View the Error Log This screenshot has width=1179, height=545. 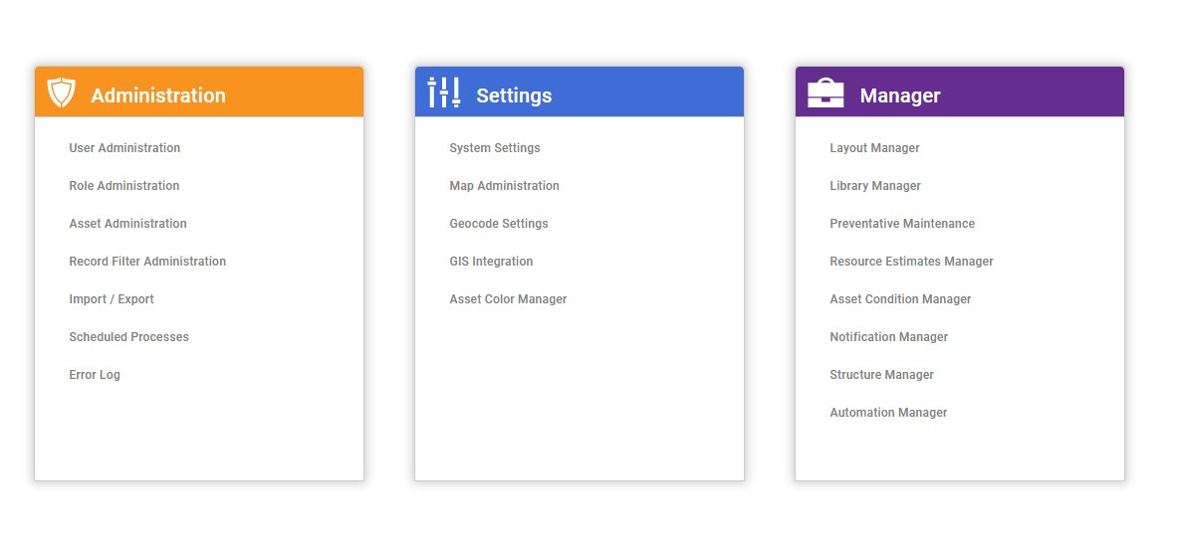95,375
